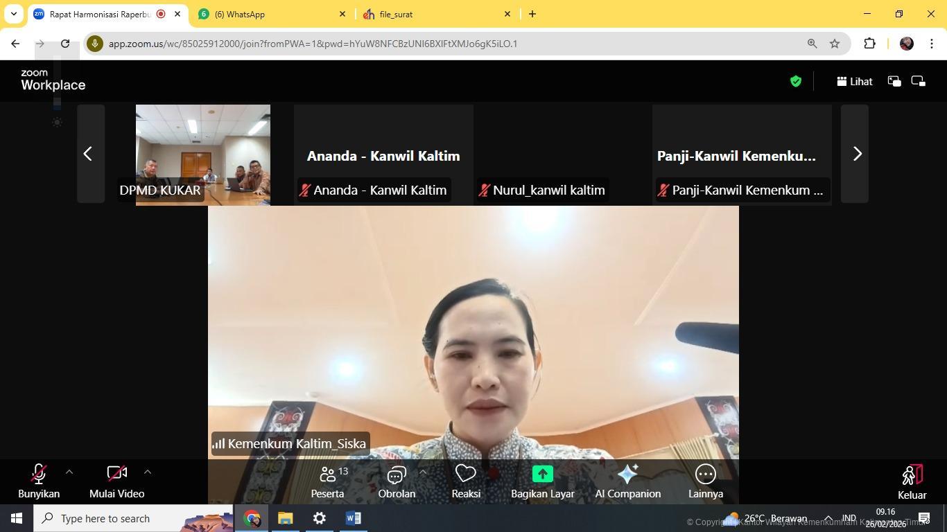Click Keluar to leave the meeting
Image resolution: width=947 pixels, height=532 pixels.
point(912,481)
